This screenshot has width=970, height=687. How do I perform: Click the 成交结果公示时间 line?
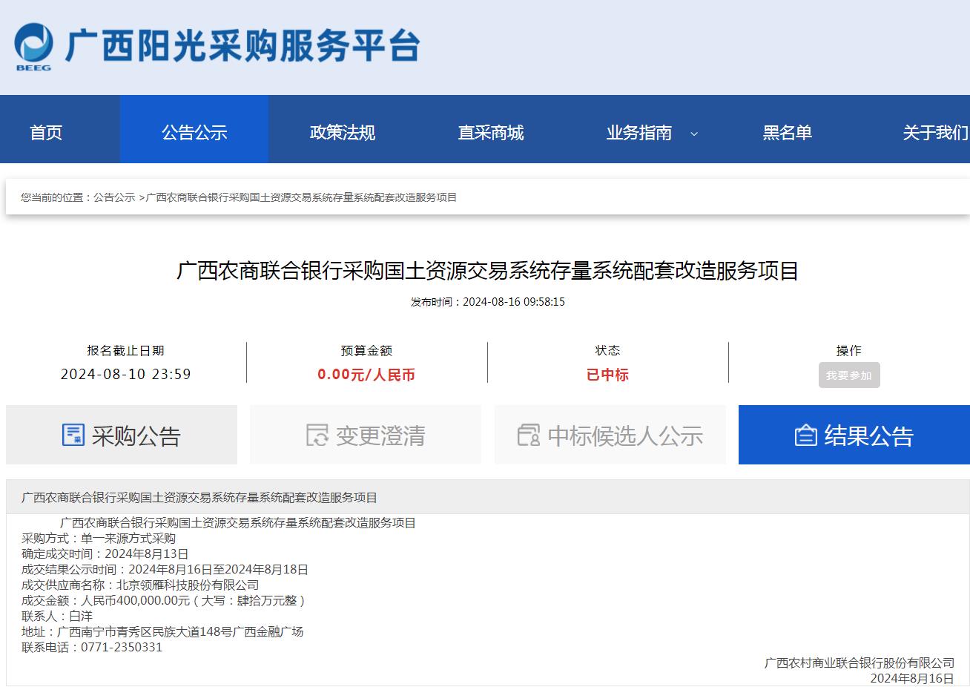coord(165,570)
